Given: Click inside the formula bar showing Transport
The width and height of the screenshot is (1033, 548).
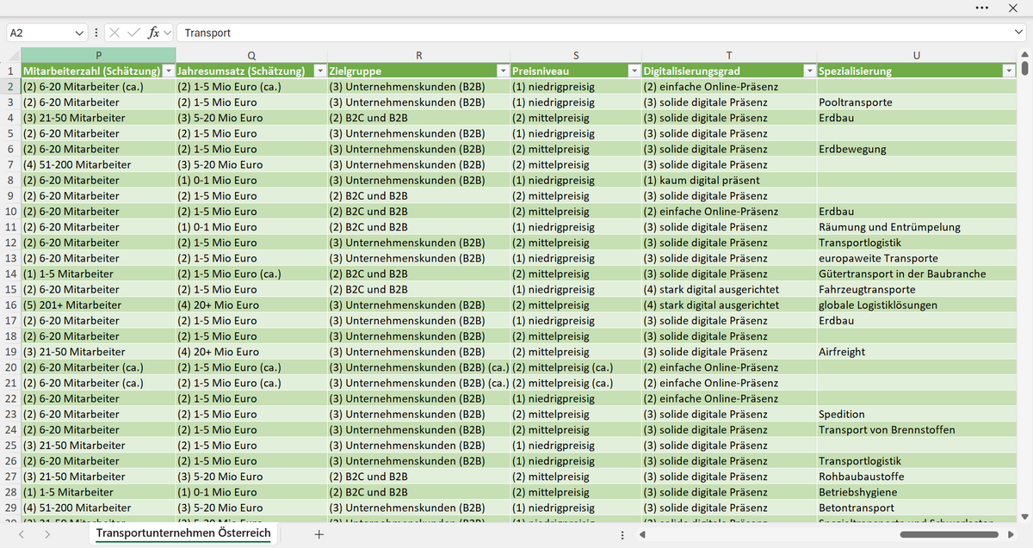Looking at the screenshot, I should point(594,33).
